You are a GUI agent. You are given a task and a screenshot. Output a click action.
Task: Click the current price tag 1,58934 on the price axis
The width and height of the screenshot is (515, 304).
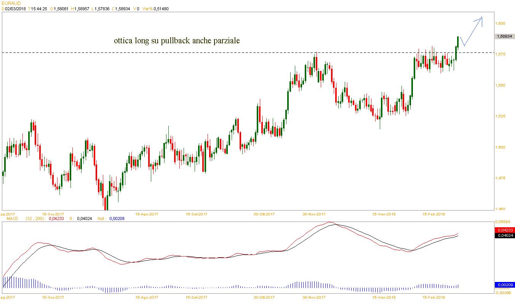click(x=504, y=36)
